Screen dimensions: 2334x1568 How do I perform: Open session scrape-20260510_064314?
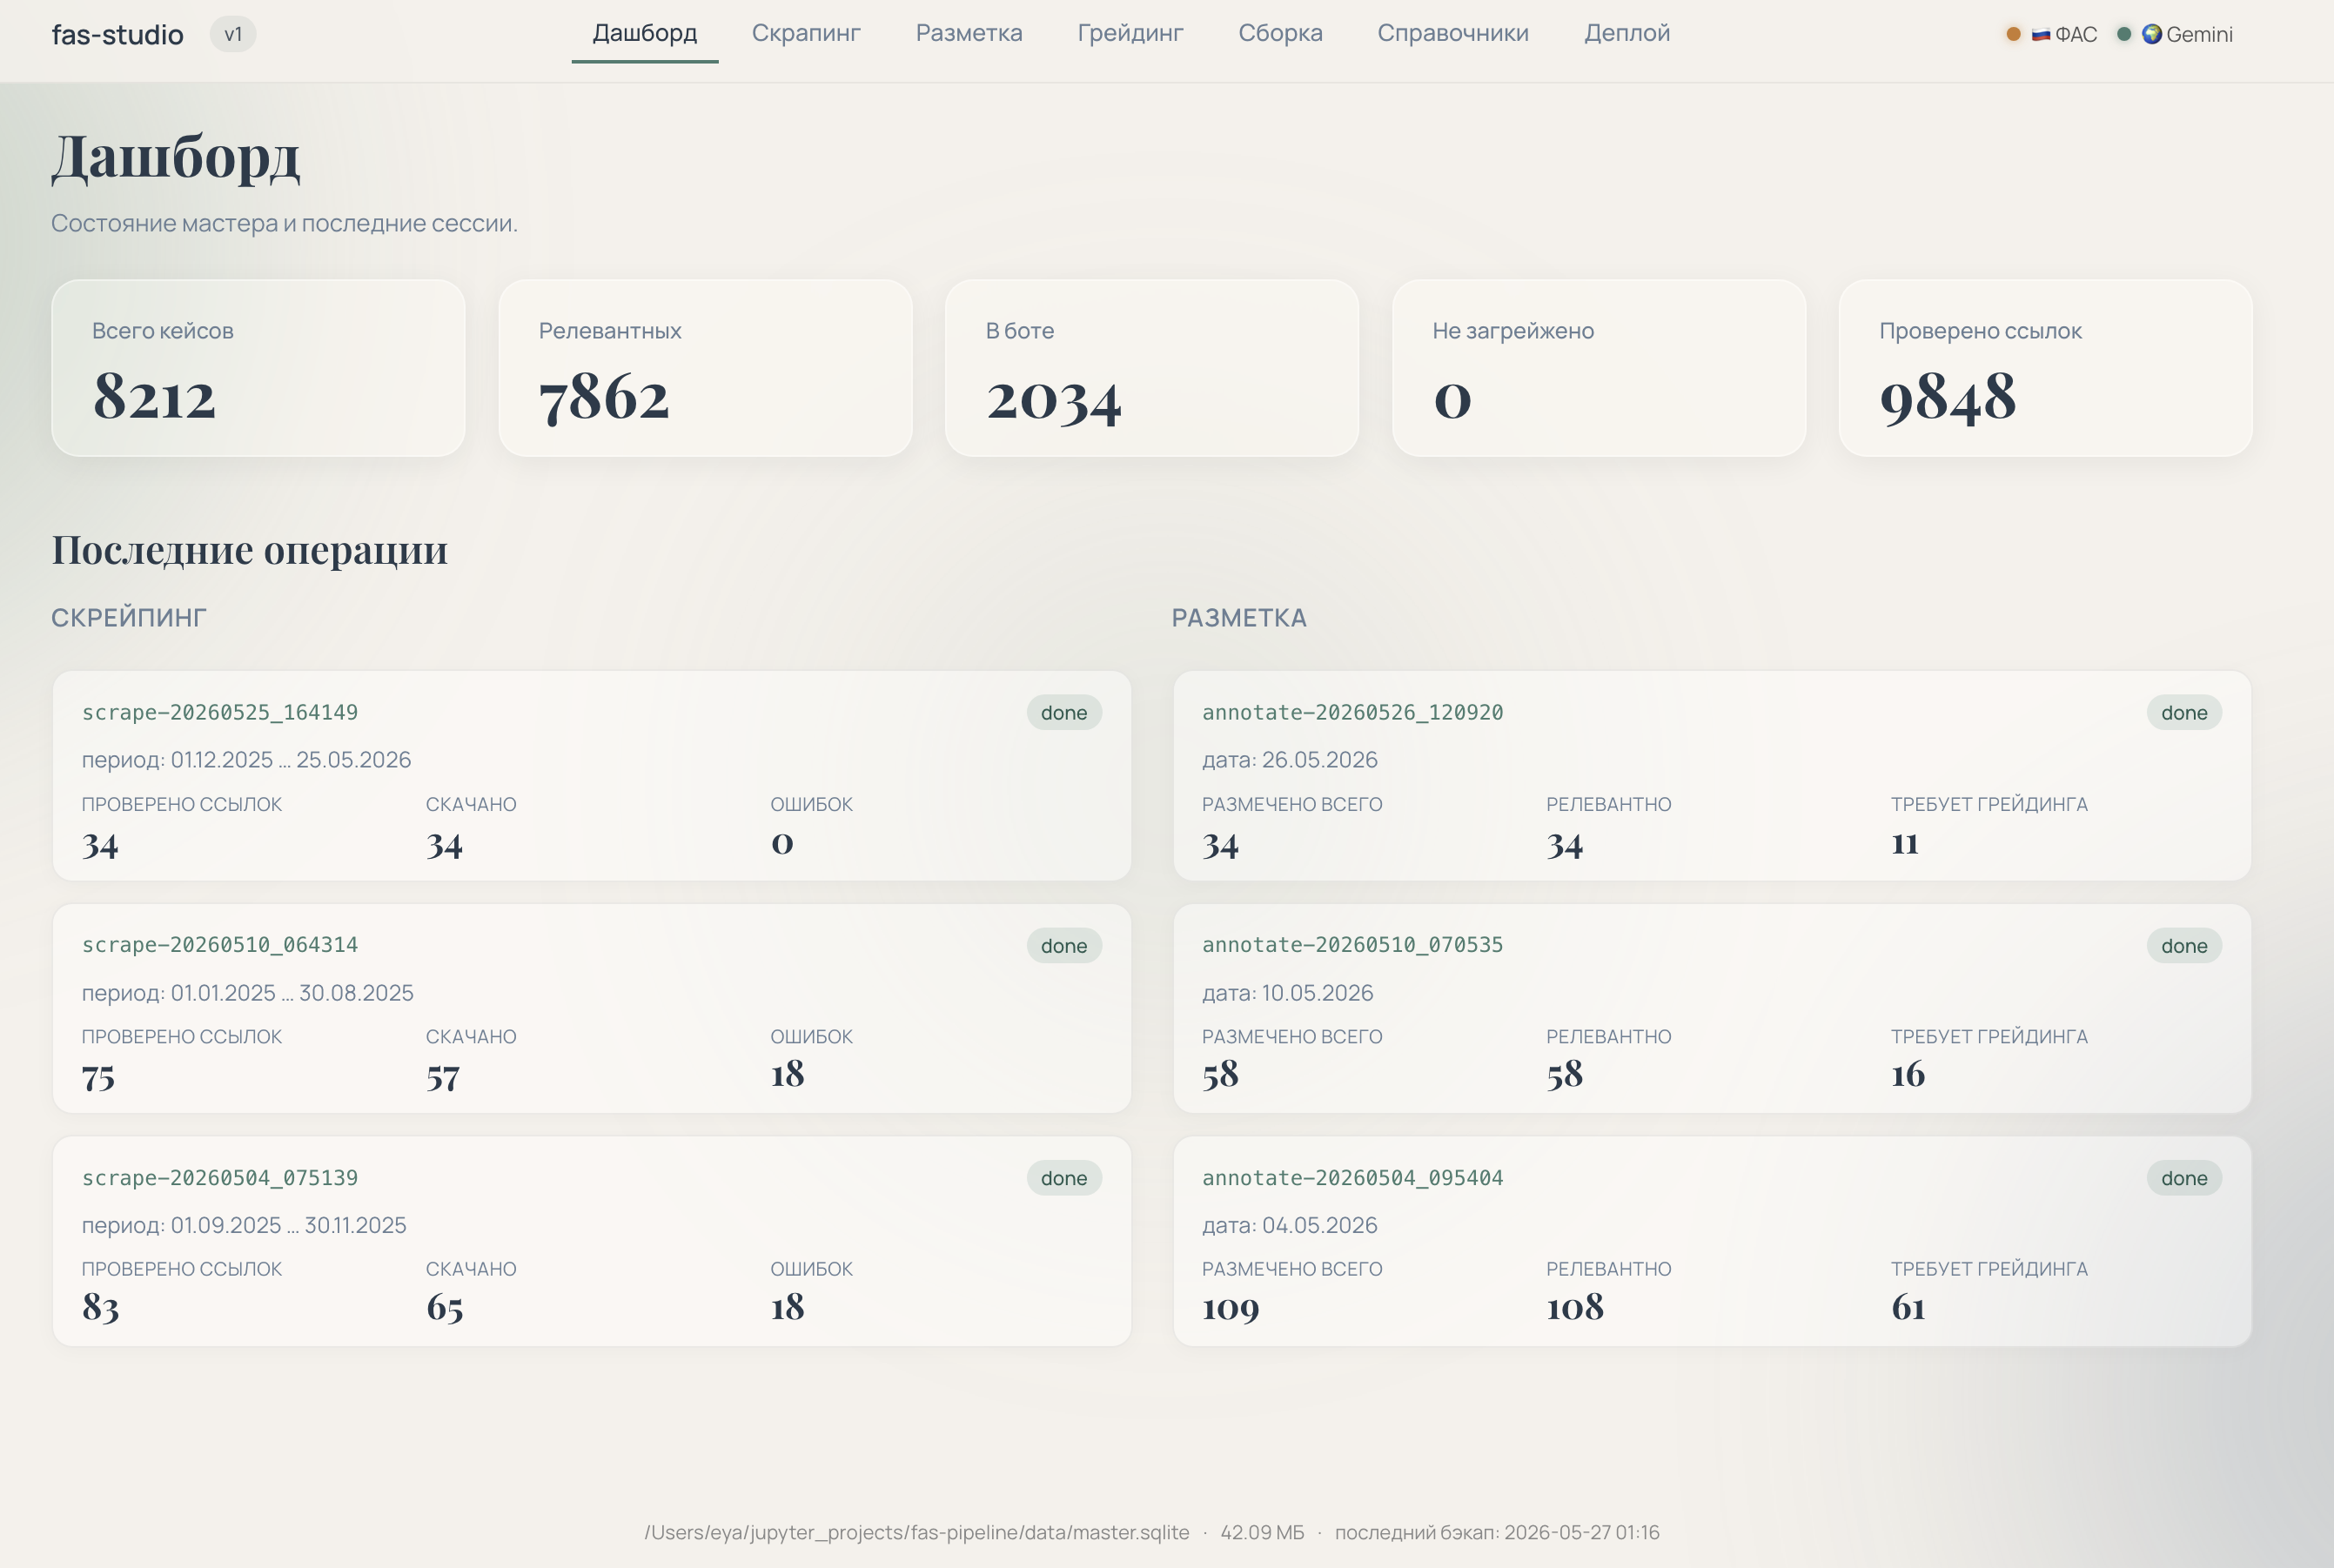tap(220, 945)
